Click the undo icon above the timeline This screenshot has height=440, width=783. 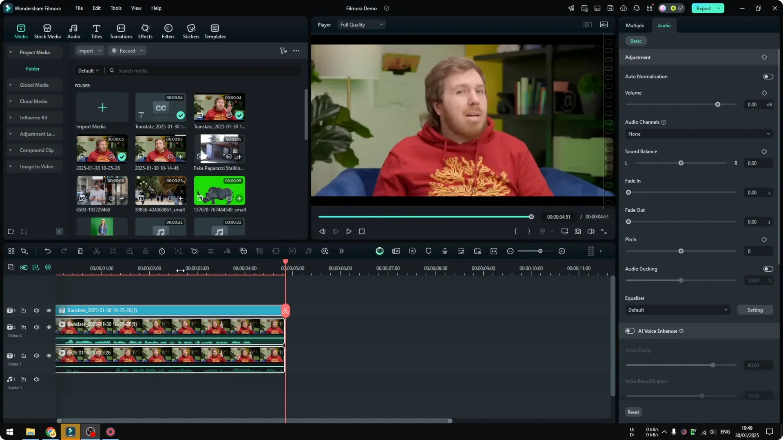48,251
